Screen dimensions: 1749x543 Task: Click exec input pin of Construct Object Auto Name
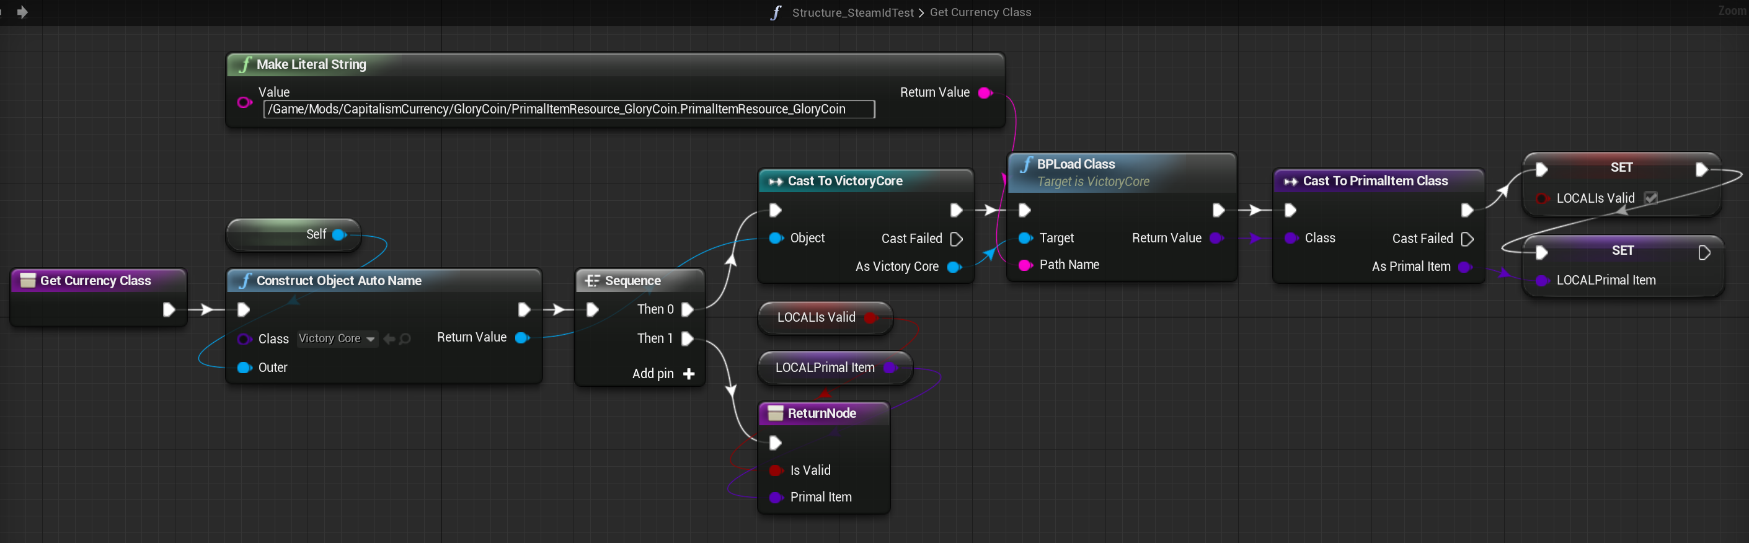click(x=244, y=310)
